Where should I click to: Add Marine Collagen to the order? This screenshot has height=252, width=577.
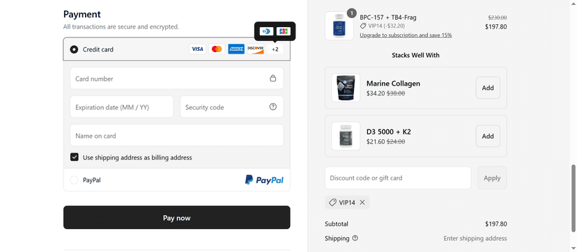point(488,88)
